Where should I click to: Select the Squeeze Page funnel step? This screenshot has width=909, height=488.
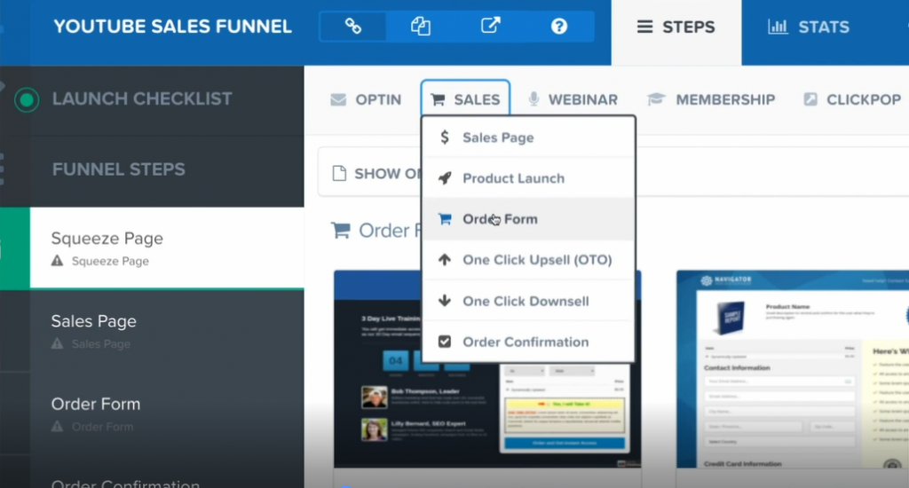[x=167, y=248]
